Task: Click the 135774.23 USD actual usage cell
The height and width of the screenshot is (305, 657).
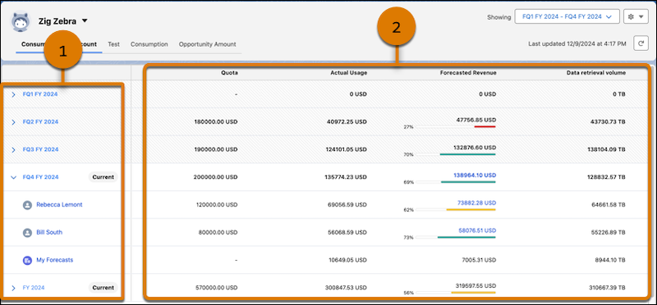Action: click(345, 177)
